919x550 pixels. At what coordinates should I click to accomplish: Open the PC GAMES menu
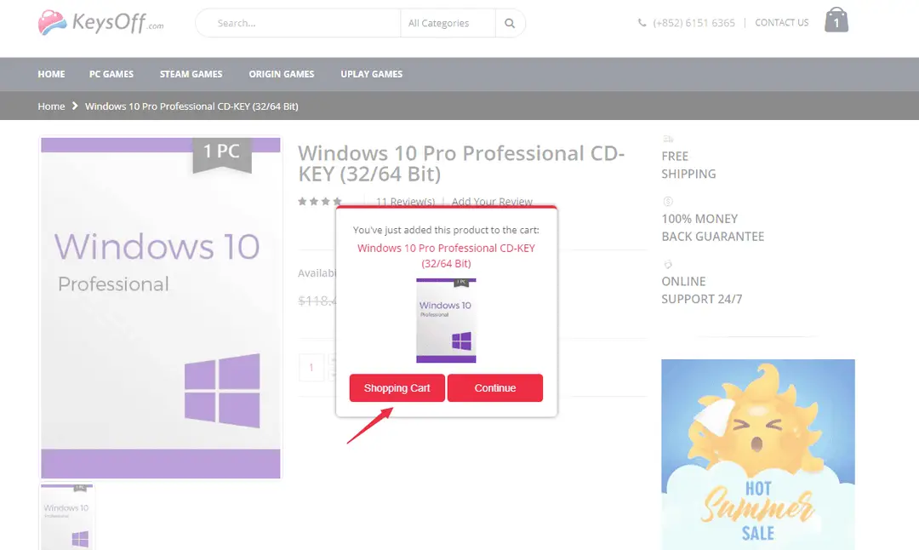click(111, 74)
